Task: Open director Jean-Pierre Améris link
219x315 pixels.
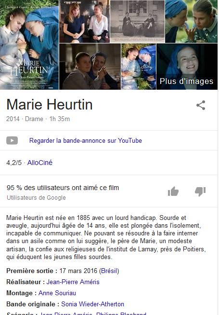Action: [73, 282]
